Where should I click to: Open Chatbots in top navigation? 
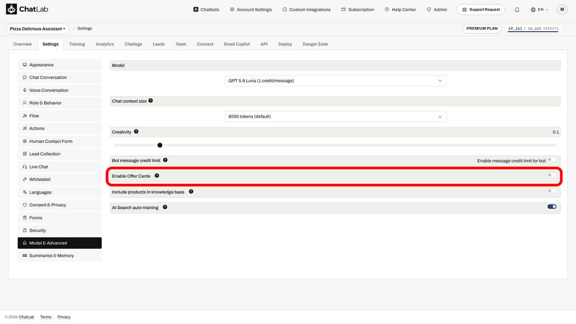pyautogui.click(x=206, y=10)
